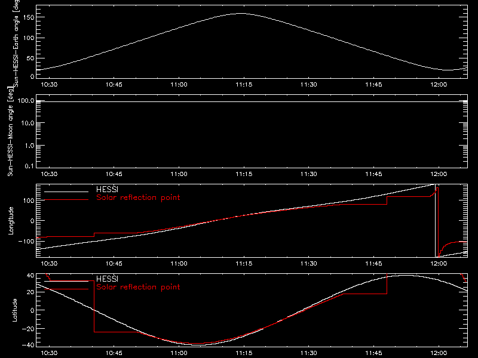Click the 10.0 tick on Moon angle plot
This screenshot has height=358, width=478.
coord(27,123)
